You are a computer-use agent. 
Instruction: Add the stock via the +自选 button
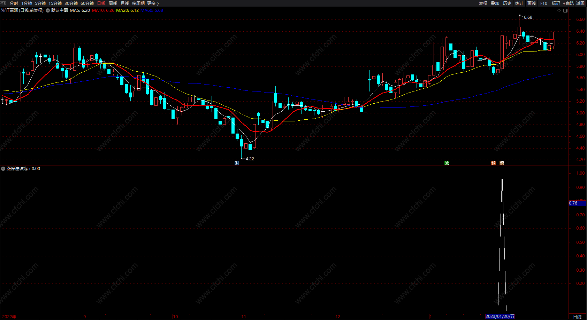pos(568,3)
